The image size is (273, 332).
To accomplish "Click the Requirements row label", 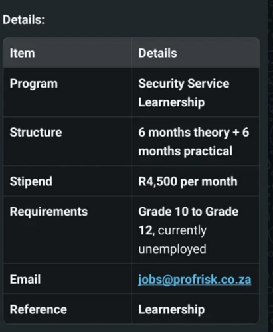I will [48, 212].
